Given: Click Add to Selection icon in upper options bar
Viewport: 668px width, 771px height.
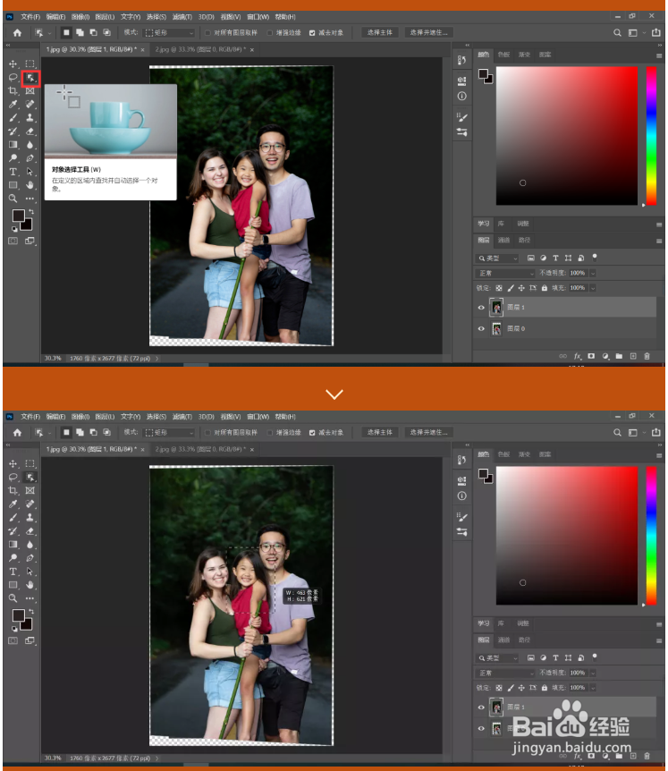Looking at the screenshot, I should tap(80, 33).
